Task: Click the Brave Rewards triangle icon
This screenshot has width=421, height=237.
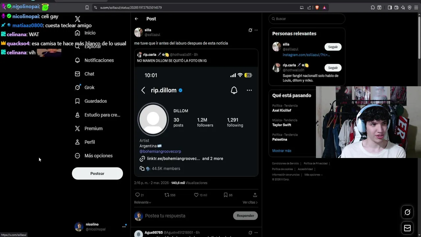Action: [324, 8]
